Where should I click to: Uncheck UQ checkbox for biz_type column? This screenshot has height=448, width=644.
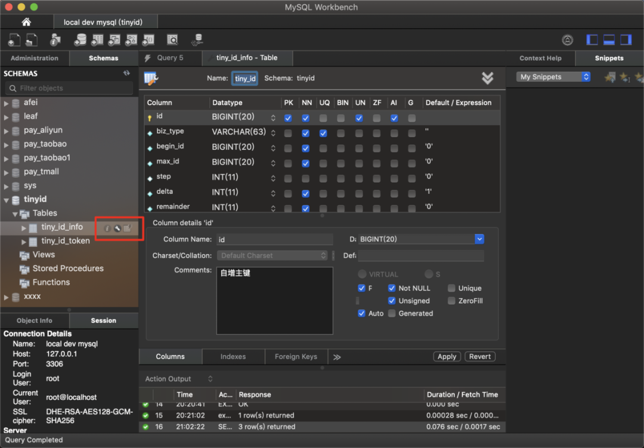323,133
